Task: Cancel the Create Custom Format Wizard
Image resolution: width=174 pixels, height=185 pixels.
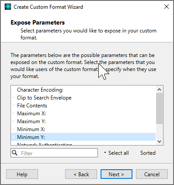Action: (x=152, y=174)
